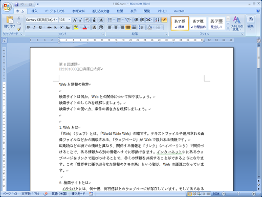Customize Quick Access Toolbar dropdown
This screenshot has width=262, height=197.
tap(38, 4)
